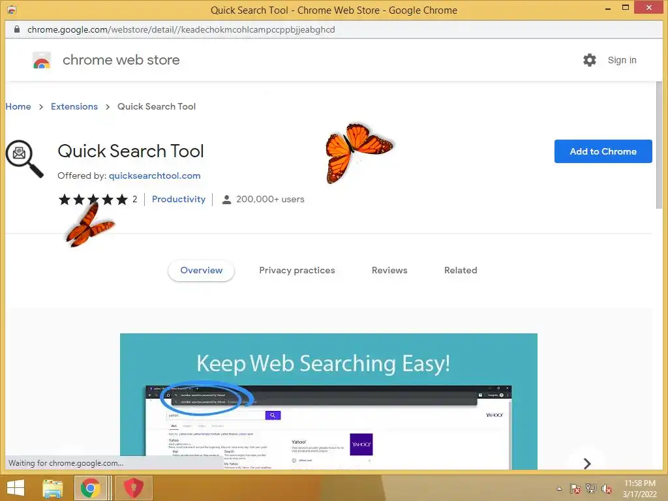
Task: Click the Quick Search Tool heading
Action: pos(130,151)
